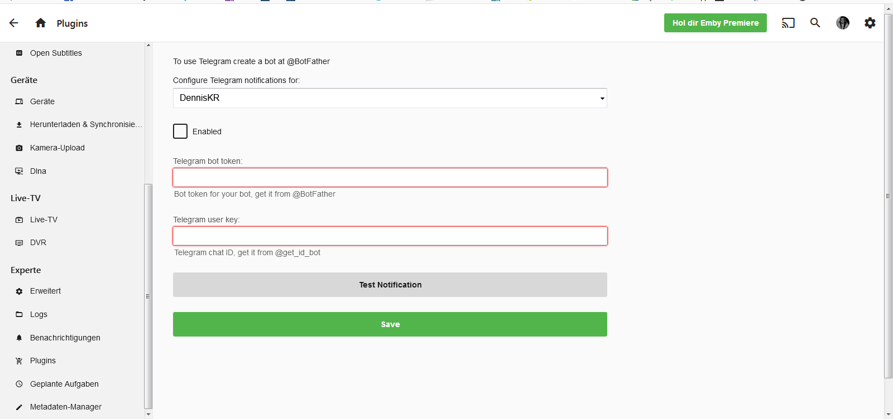Select Kamera-Upload in sidebar
This screenshot has height=419, width=893.
pos(57,148)
